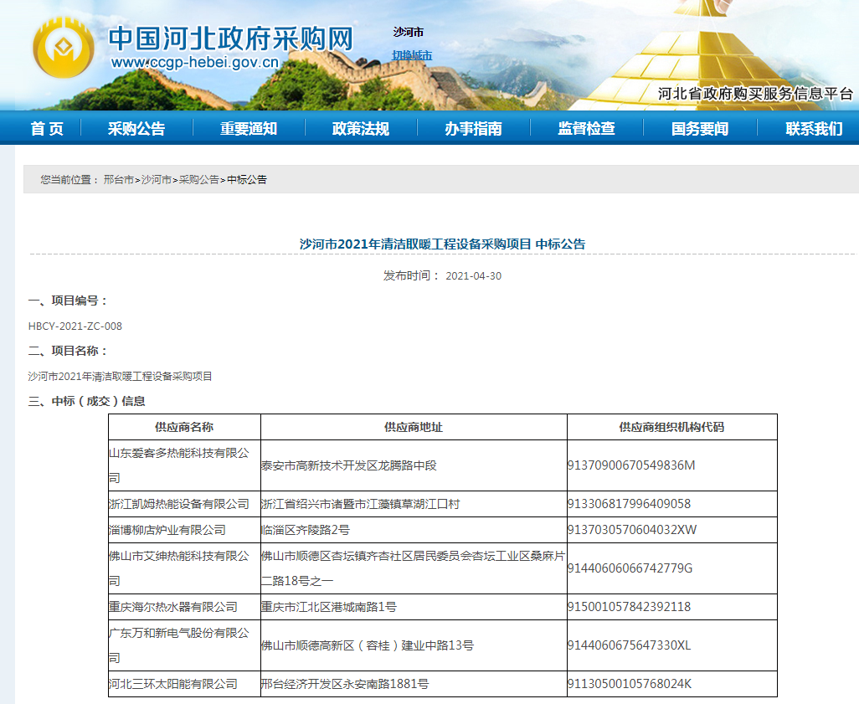Click 中标公告 in the breadcrumb
Image resolution: width=859 pixels, height=704 pixels.
click(x=247, y=180)
